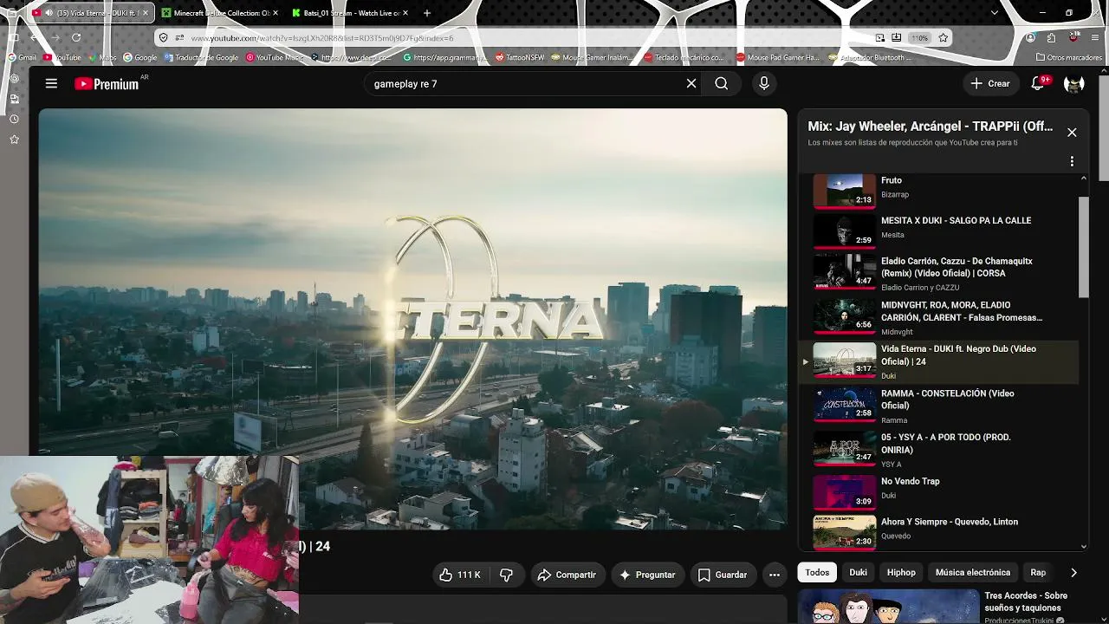
Task: Select the Duki filter chip
Action: [x=858, y=572]
